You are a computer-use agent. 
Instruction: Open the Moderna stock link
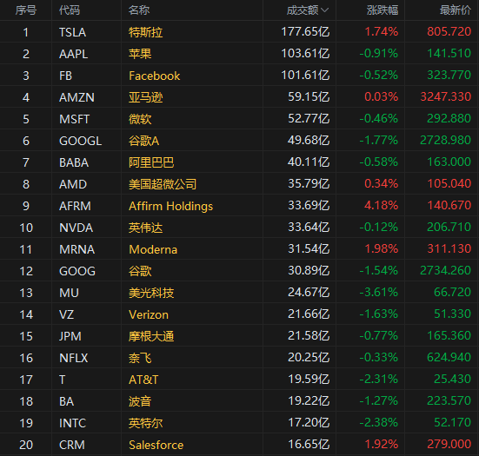[153, 249]
